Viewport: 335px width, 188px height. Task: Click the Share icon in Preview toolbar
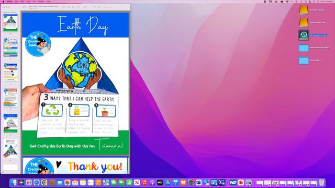point(78,7)
